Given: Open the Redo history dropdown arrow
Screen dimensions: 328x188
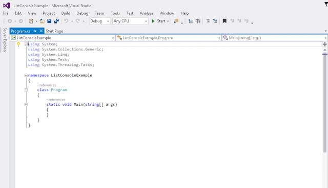Looking at the screenshot, I should pyautogui.click(x=83, y=21).
